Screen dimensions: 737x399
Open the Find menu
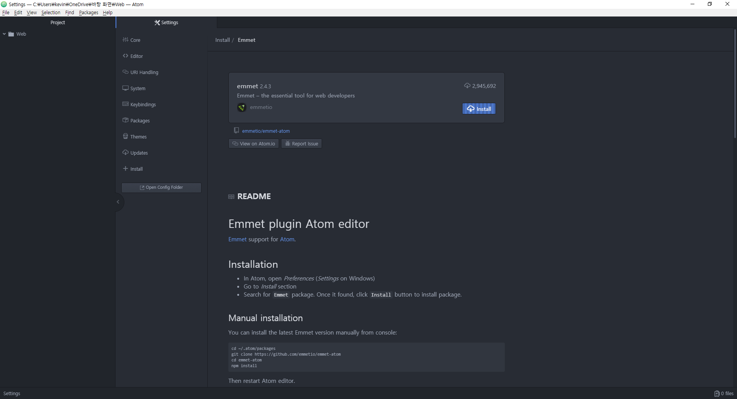point(69,13)
